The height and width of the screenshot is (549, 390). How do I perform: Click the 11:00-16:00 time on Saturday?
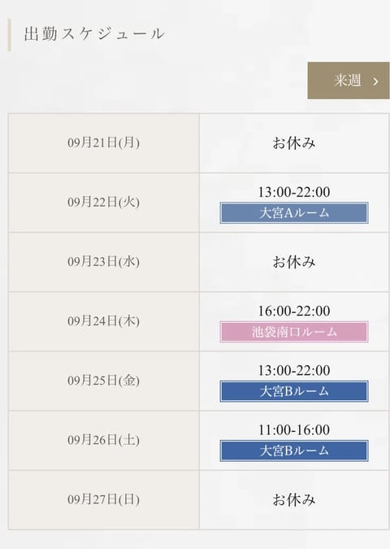294,430
